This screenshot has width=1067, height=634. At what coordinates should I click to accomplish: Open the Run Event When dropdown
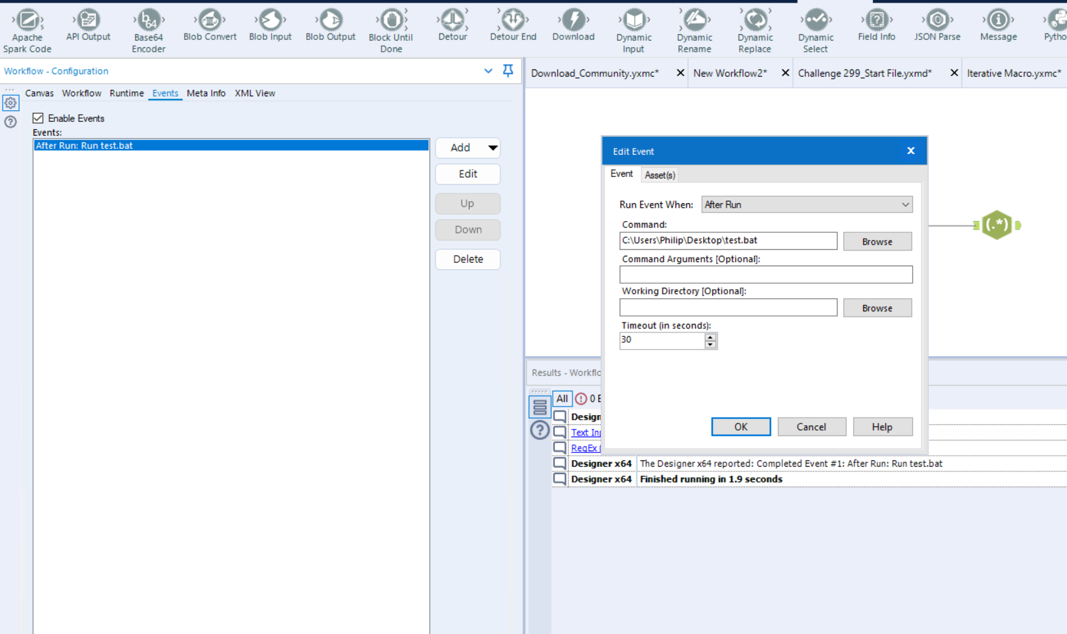[x=806, y=204]
